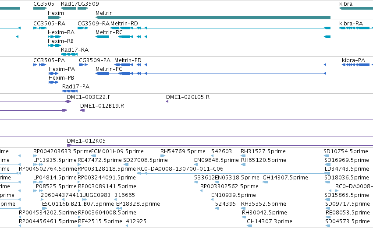Select EST RP003244091.5prime

[x=107, y=178]
